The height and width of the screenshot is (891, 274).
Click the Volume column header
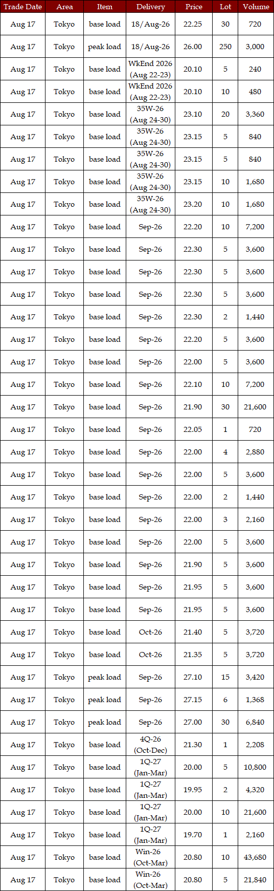point(256,7)
